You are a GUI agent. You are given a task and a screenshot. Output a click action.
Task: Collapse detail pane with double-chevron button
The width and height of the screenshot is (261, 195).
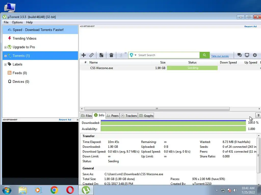258,115
